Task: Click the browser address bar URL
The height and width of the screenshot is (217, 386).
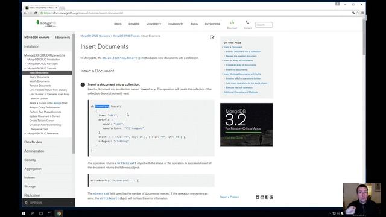Action: pyautogui.click(x=83, y=13)
